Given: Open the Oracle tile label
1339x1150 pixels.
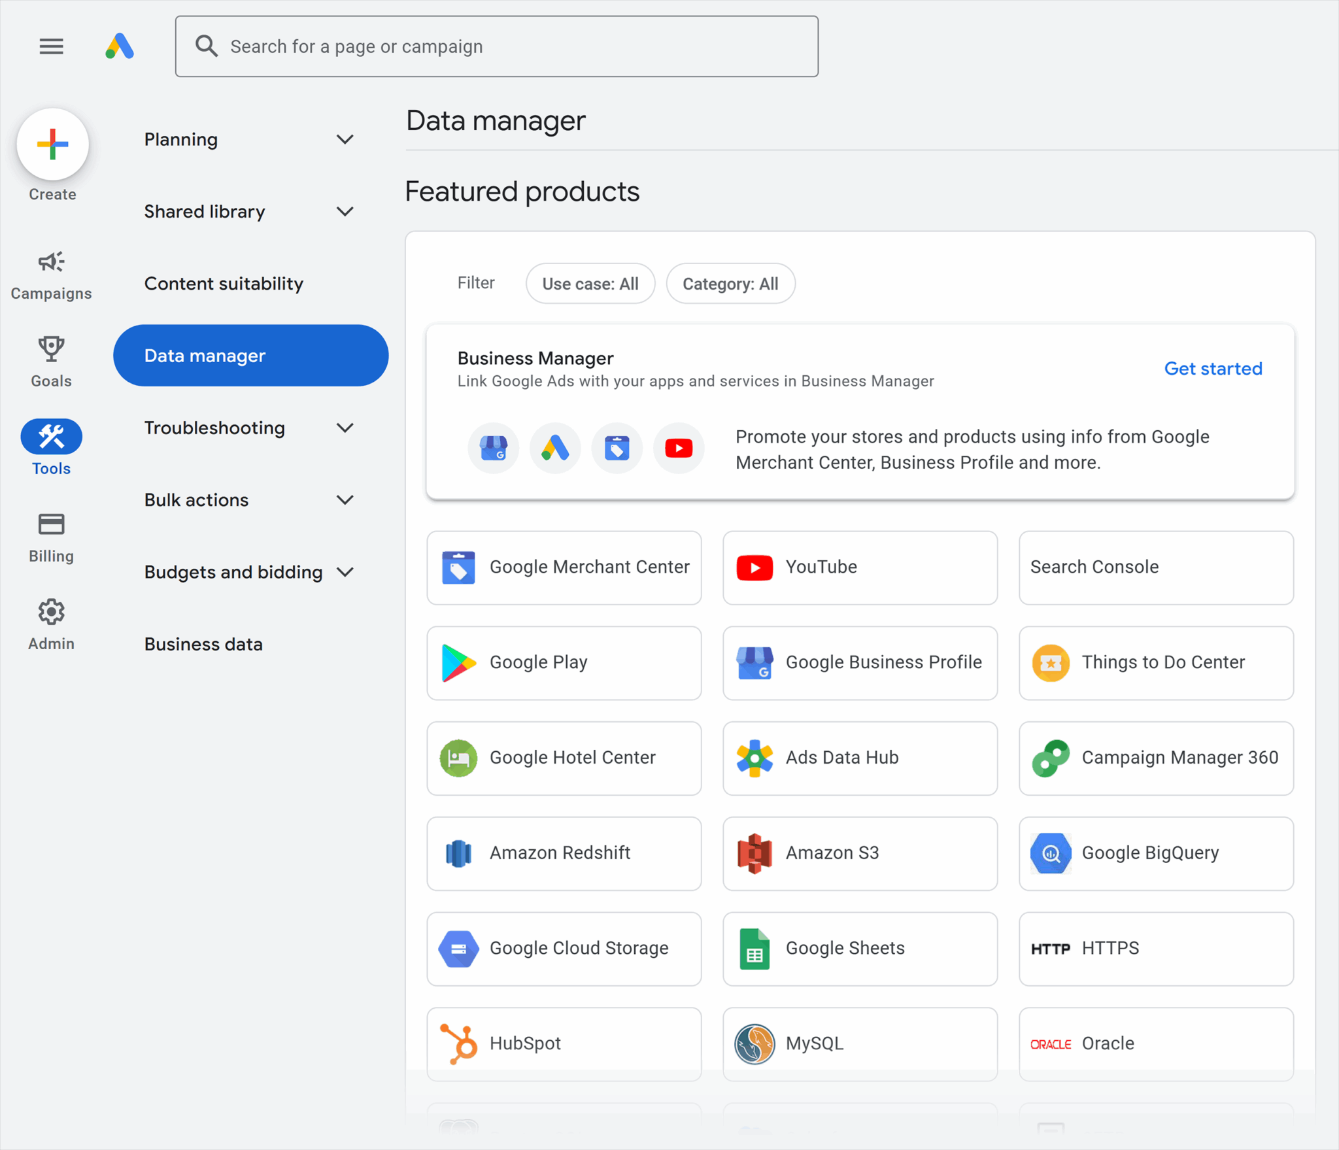Looking at the screenshot, I should [1108, 1044].
